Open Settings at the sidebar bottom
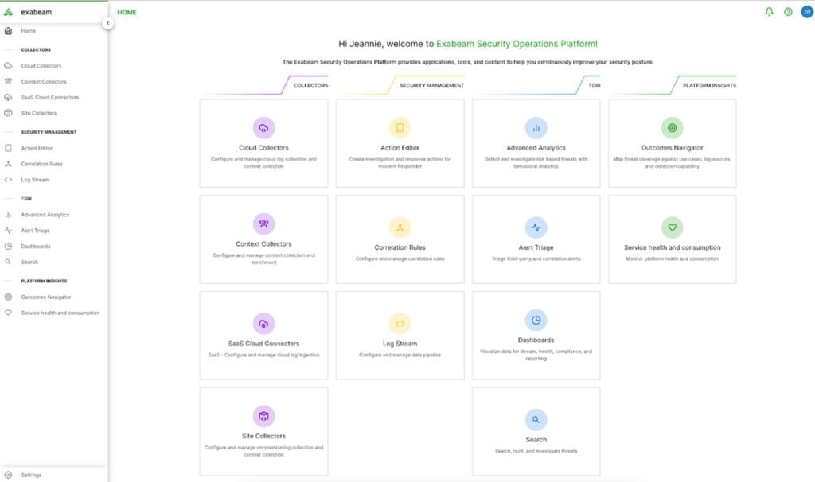Screen dimensions: 815x482 tap(31, 475)
